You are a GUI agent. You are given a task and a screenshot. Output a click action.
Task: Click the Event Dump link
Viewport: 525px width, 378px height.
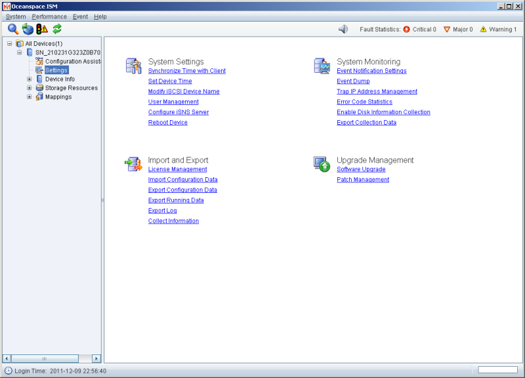(x=353, y=81)
